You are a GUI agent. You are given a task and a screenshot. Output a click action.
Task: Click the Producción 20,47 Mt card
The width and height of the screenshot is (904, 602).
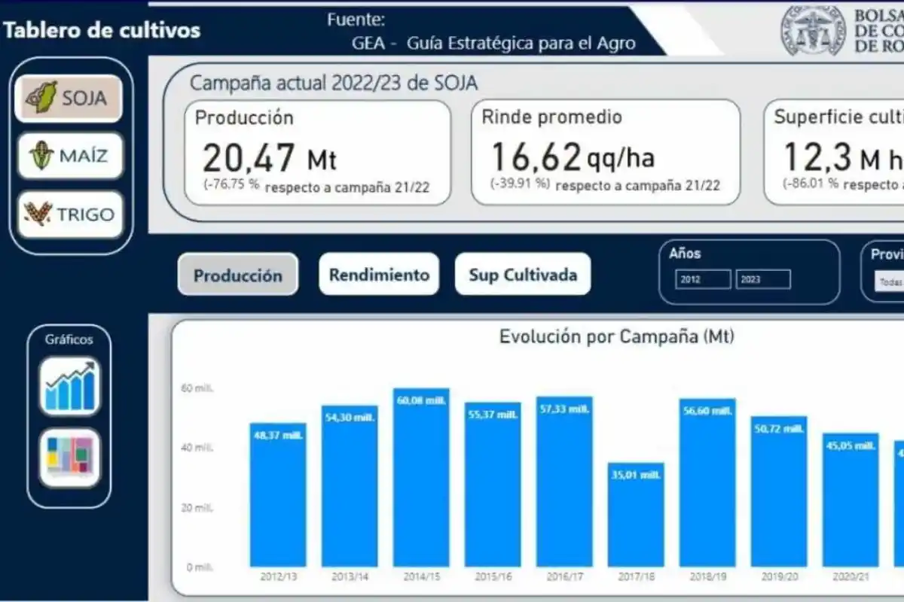[x=317, y=153]
